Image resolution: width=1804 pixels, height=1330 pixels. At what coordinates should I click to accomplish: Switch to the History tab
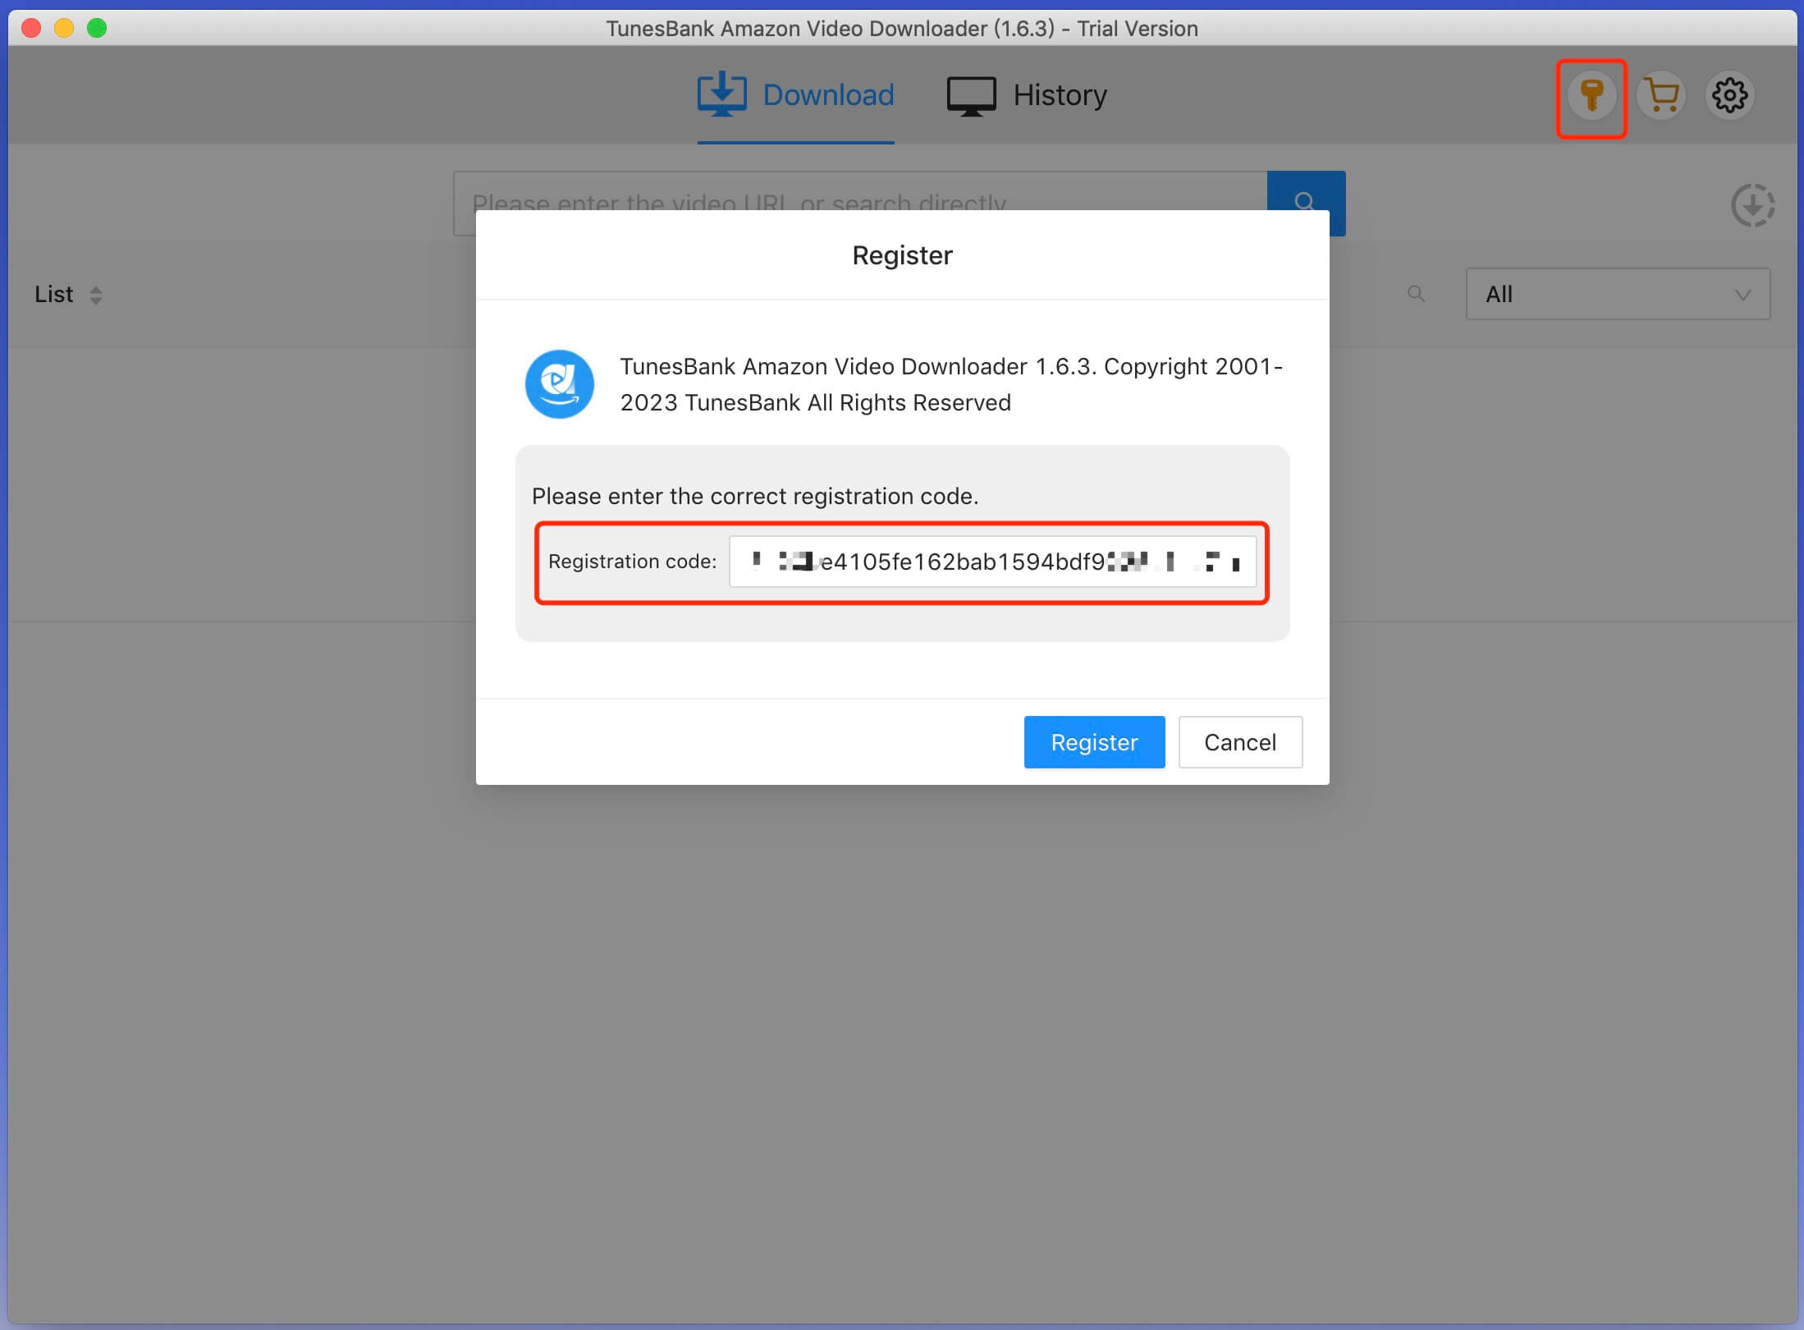(x=1027, y=95)
